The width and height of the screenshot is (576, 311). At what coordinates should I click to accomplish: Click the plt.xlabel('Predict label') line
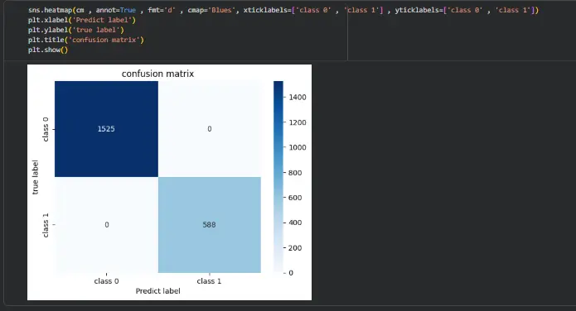click(x=82, y=20)
